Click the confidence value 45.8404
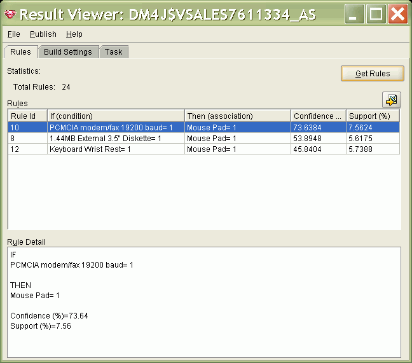The height and width of the screenshot is (363, 412). coord(319,149)
